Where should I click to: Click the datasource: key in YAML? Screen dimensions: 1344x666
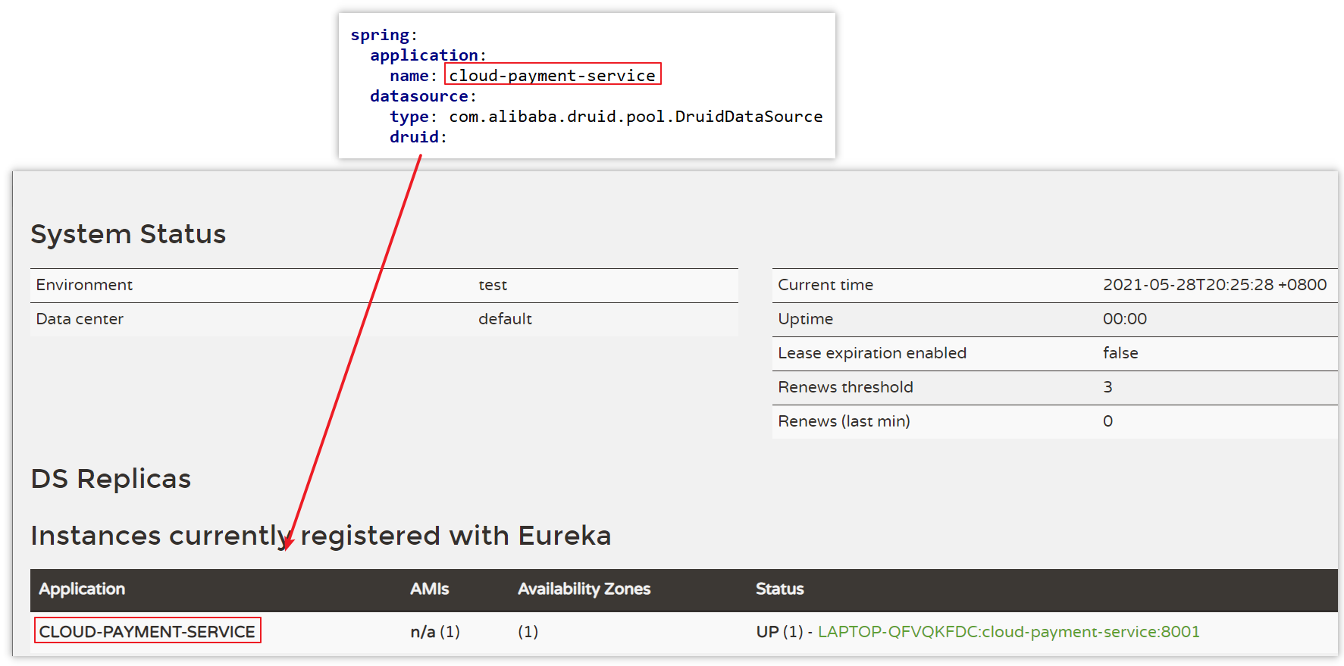423,96
